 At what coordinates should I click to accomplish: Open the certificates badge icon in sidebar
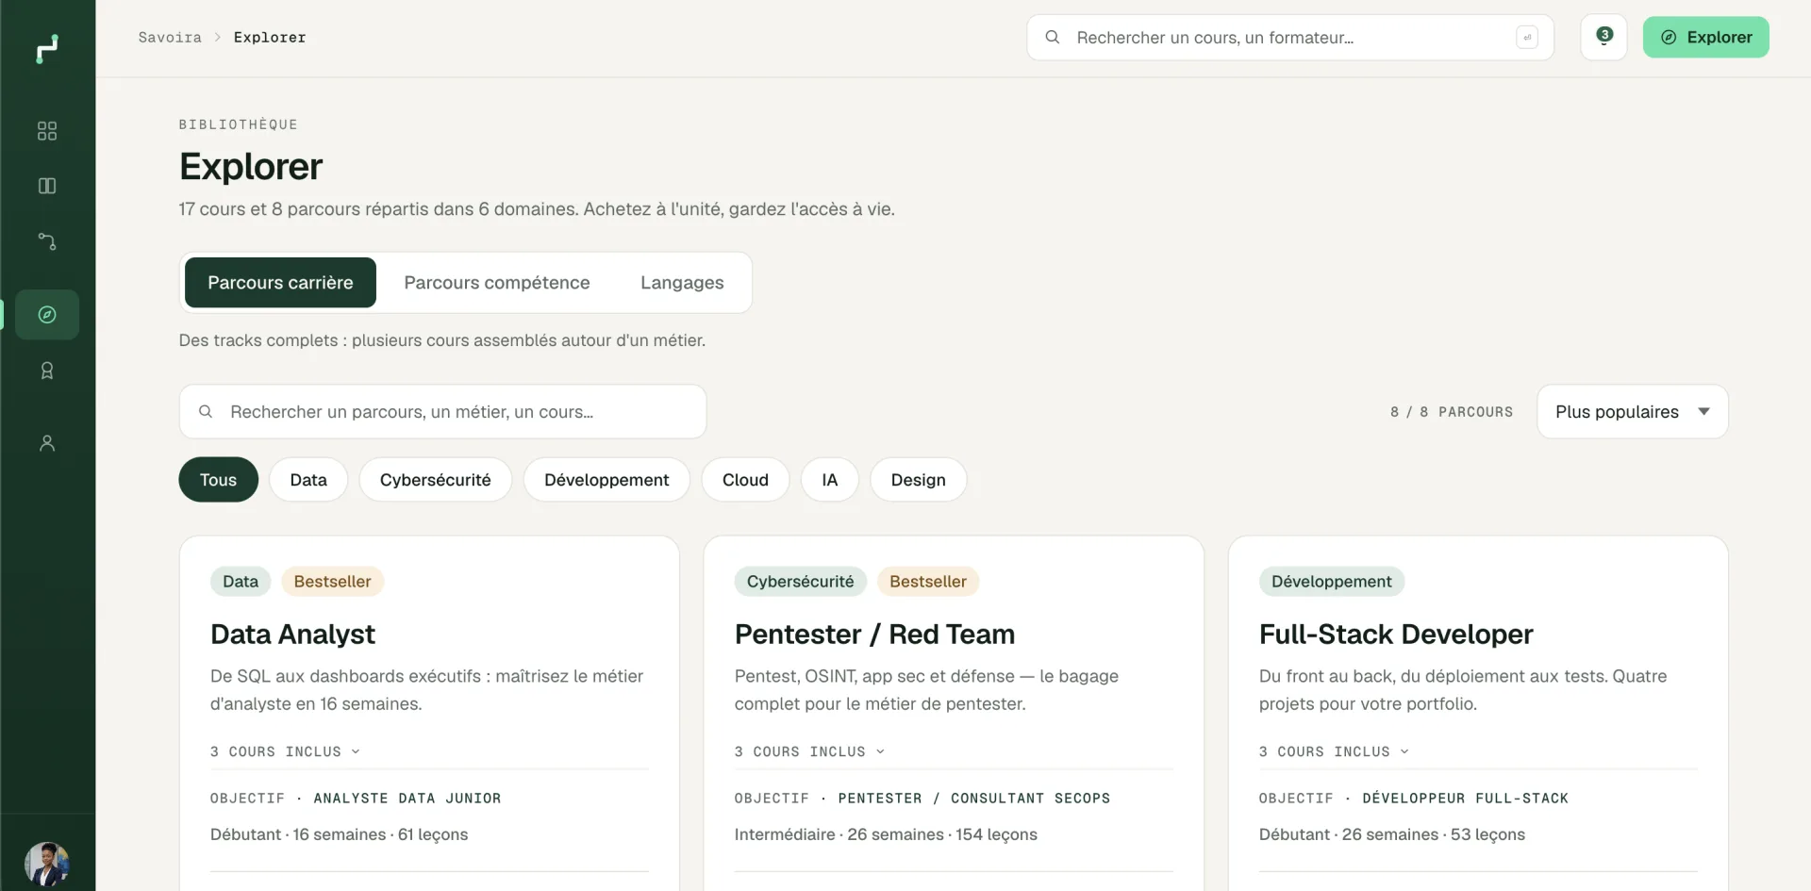point(47,371)
